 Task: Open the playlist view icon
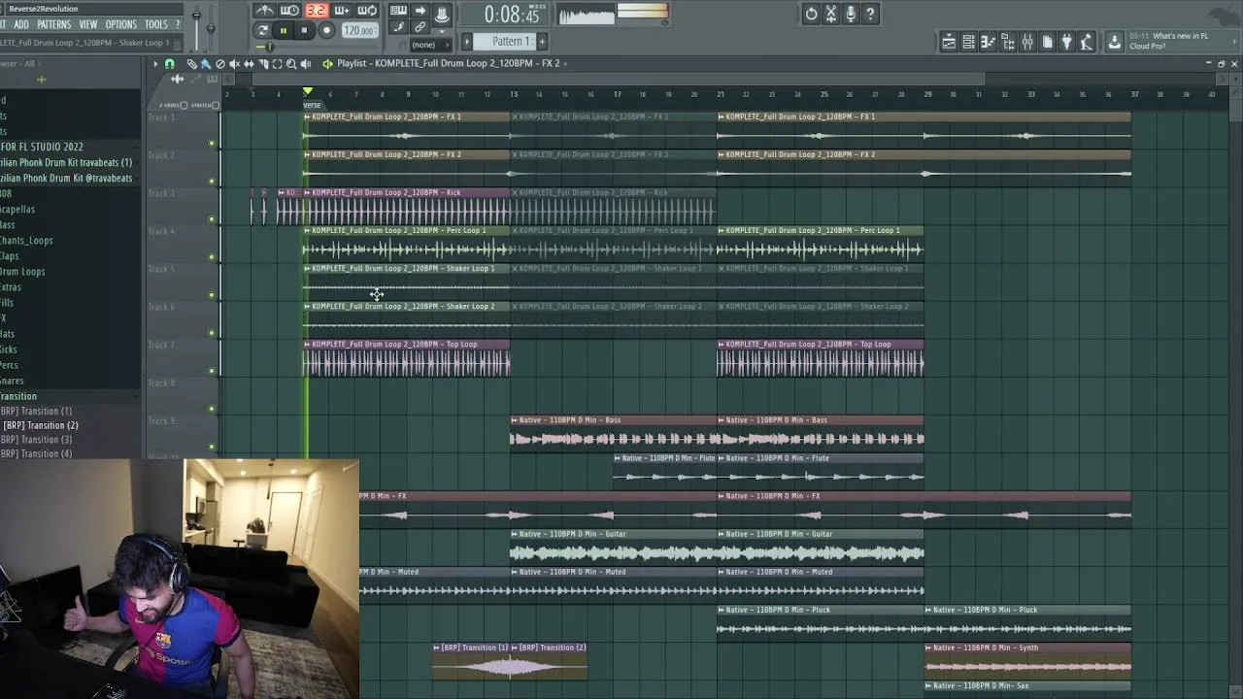point(949,42)
